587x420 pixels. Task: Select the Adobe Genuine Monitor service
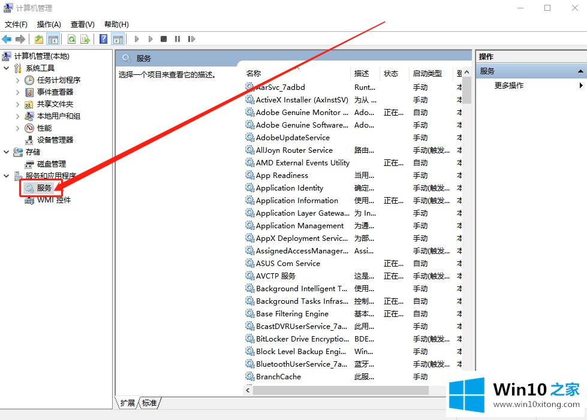pyautogui.click(x=302, y=112)
